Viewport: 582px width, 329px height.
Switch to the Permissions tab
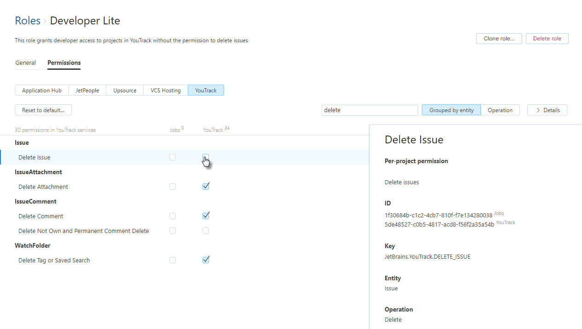coord(63,62)
